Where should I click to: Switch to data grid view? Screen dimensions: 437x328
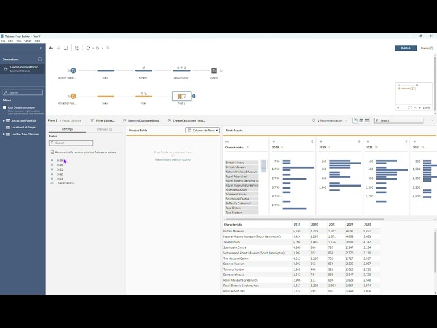point(361,120)
